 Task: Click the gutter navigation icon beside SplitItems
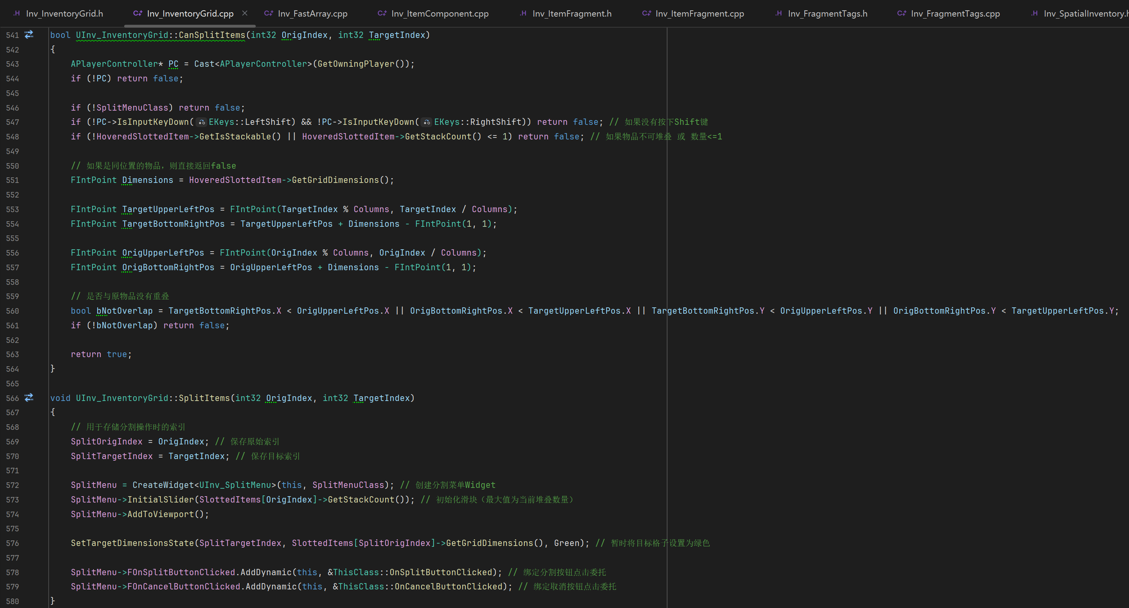pyautogui.click(x=29, y=397)
